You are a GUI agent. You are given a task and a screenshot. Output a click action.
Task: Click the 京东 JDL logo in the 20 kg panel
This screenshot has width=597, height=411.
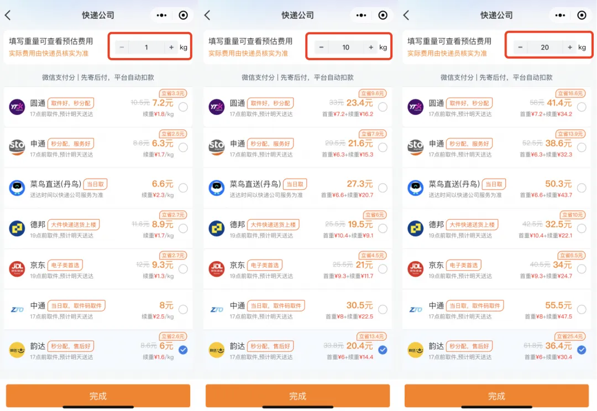point(415,269)
